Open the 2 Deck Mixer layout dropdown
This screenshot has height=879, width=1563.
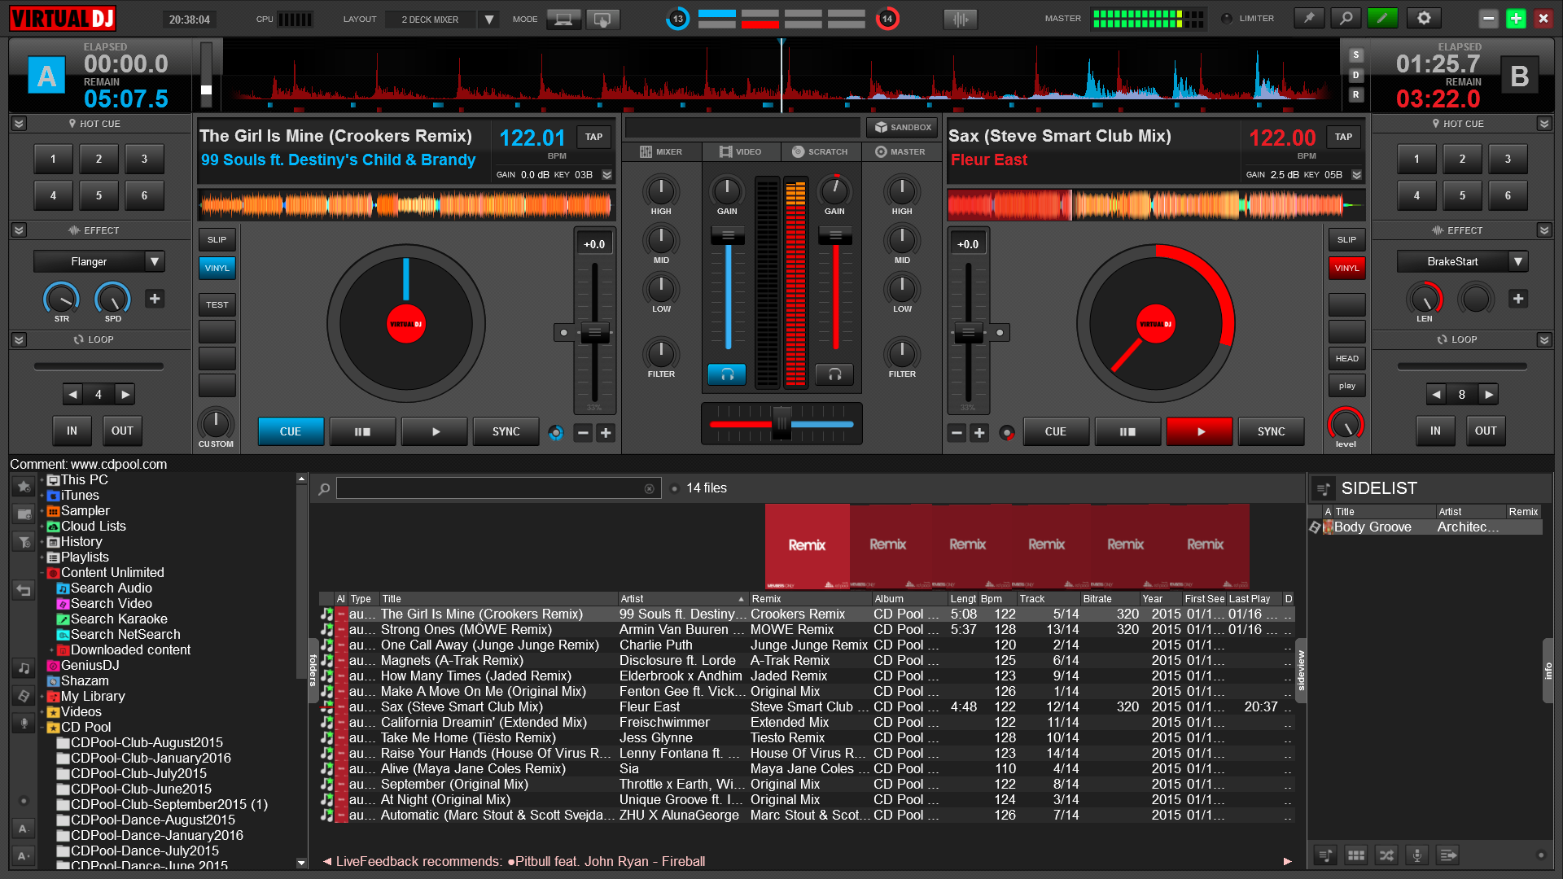pyautogui.click(x=488, y=18)
